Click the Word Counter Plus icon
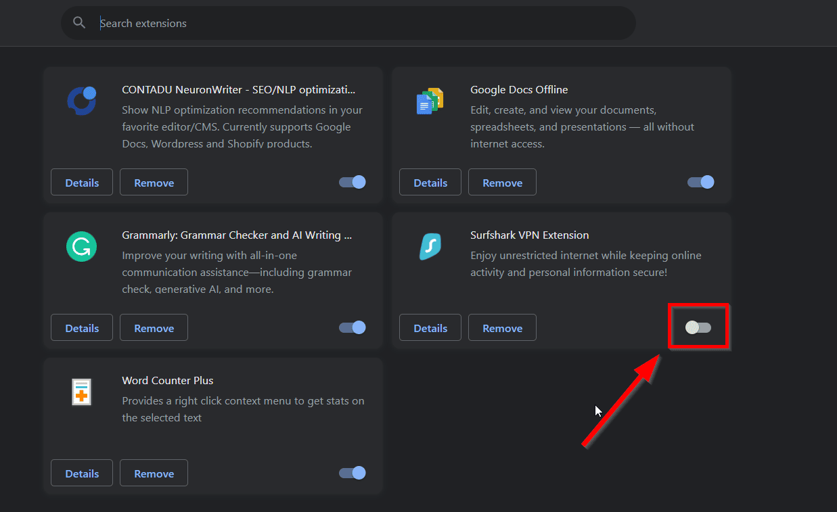837x512 pixels. [82, 392]
